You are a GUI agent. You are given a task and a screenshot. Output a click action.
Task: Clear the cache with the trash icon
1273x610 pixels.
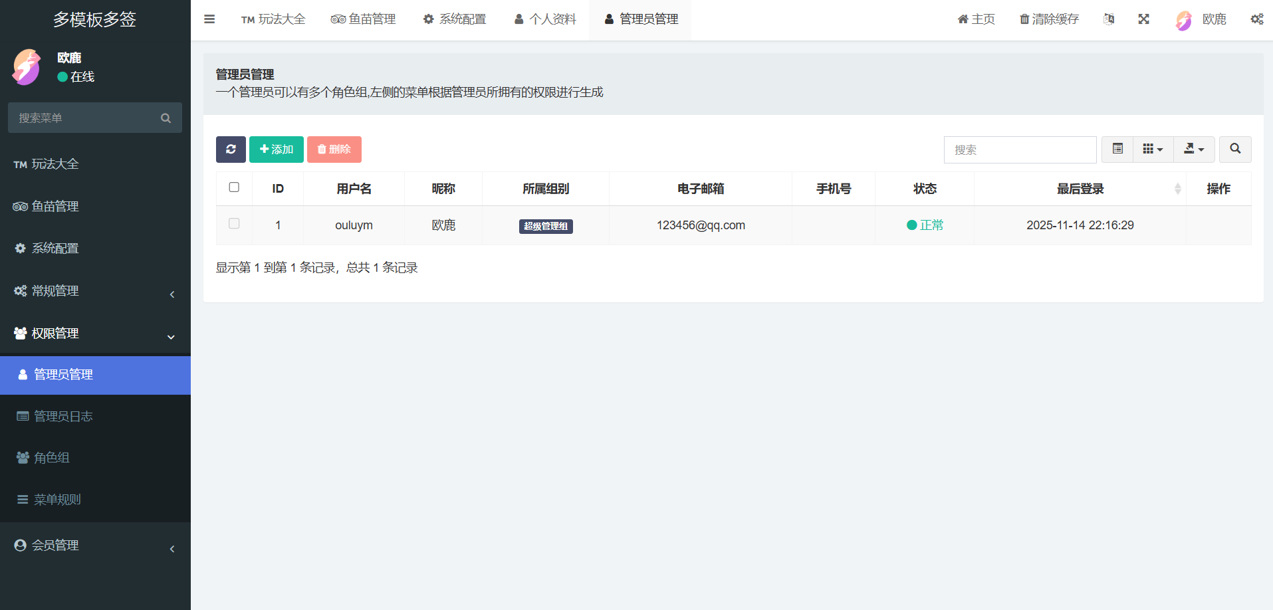coord(1049,19)
